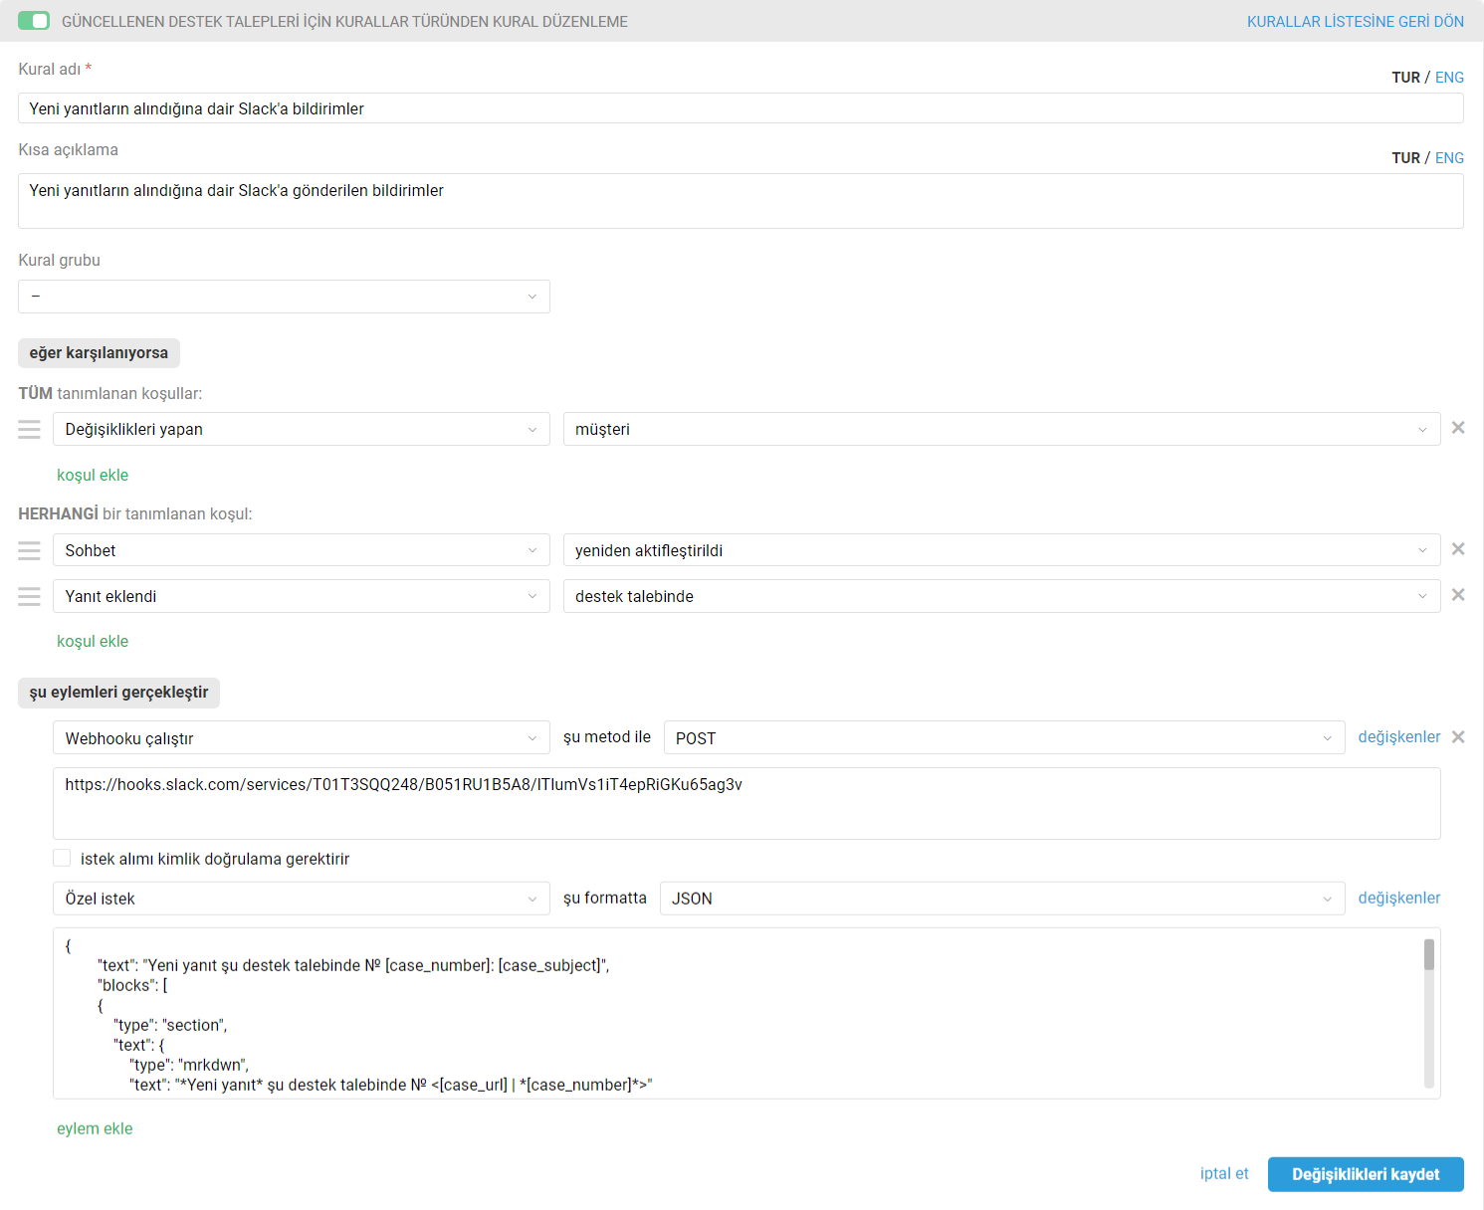The width and height of the screenshot is (1484, 1210).
Task: Open the yeniden aktifleştirildi dropdown
Action: pyautogui.click(x=1001, y=550)
